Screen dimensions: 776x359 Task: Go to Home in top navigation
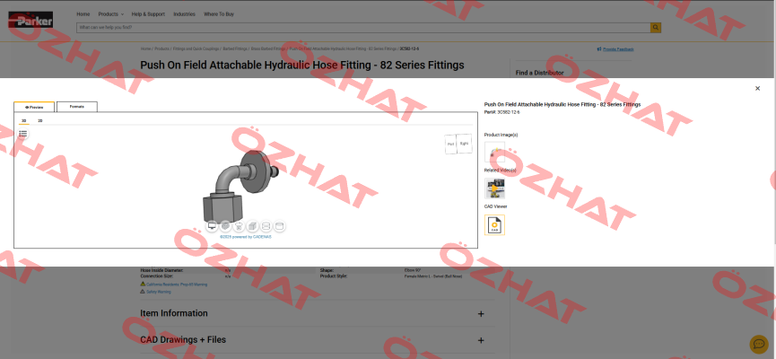(x=83, y=14)
